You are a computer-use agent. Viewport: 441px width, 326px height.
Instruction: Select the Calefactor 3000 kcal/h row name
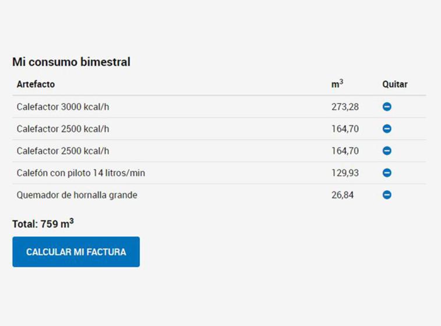click(x=63, y=107)
